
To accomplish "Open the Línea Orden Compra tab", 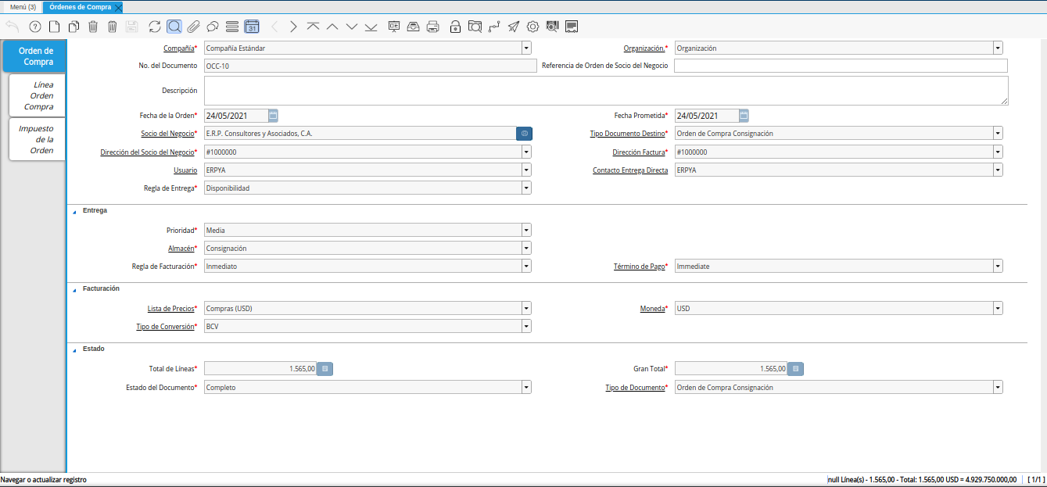I will (x=38, y=95).
